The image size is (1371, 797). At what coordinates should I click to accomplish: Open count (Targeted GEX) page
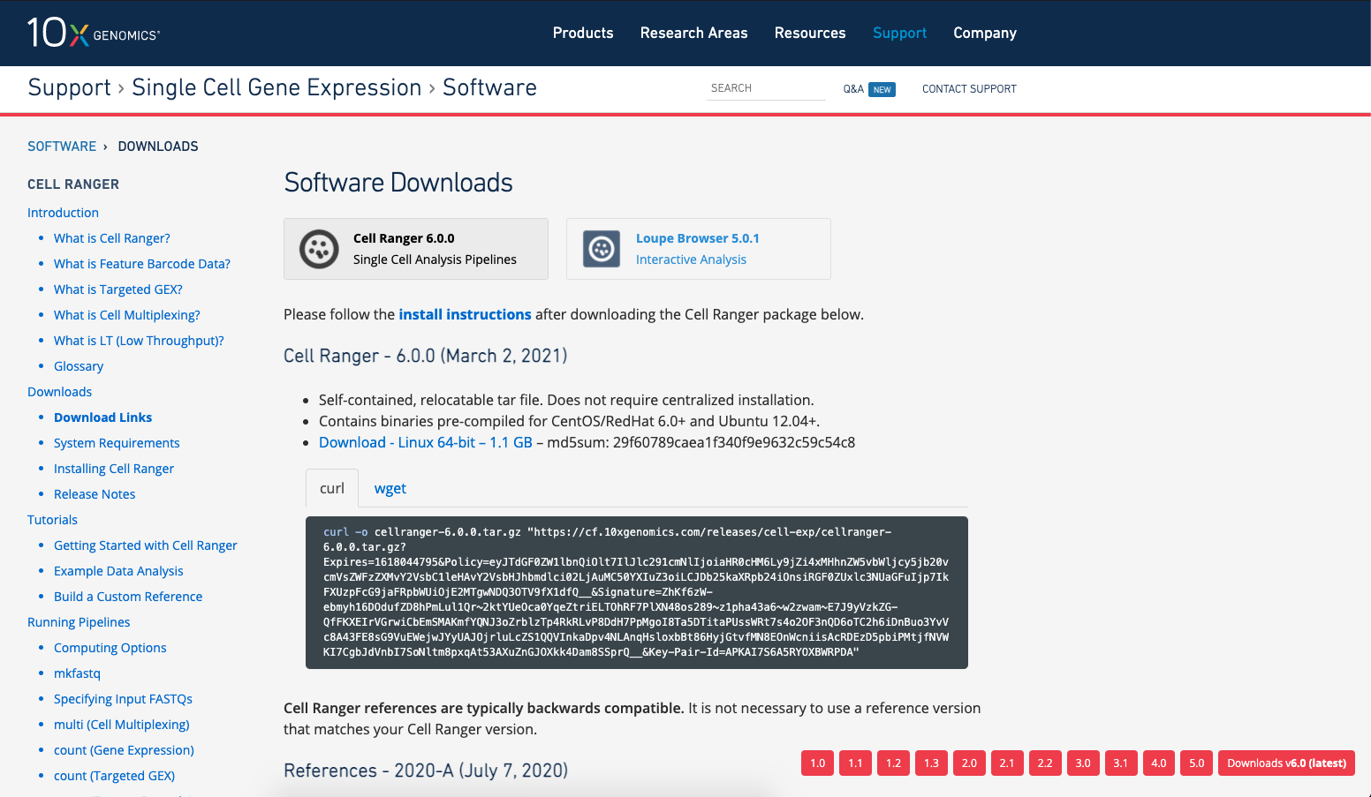pos(114,776)
